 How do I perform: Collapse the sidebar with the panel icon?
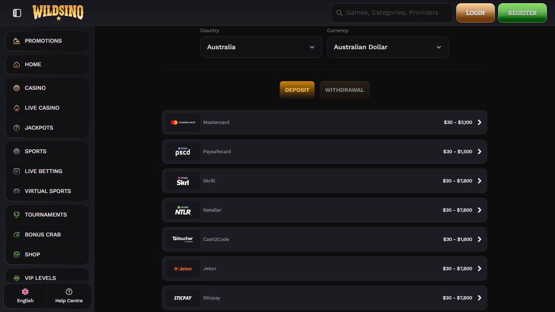point(17,13)
